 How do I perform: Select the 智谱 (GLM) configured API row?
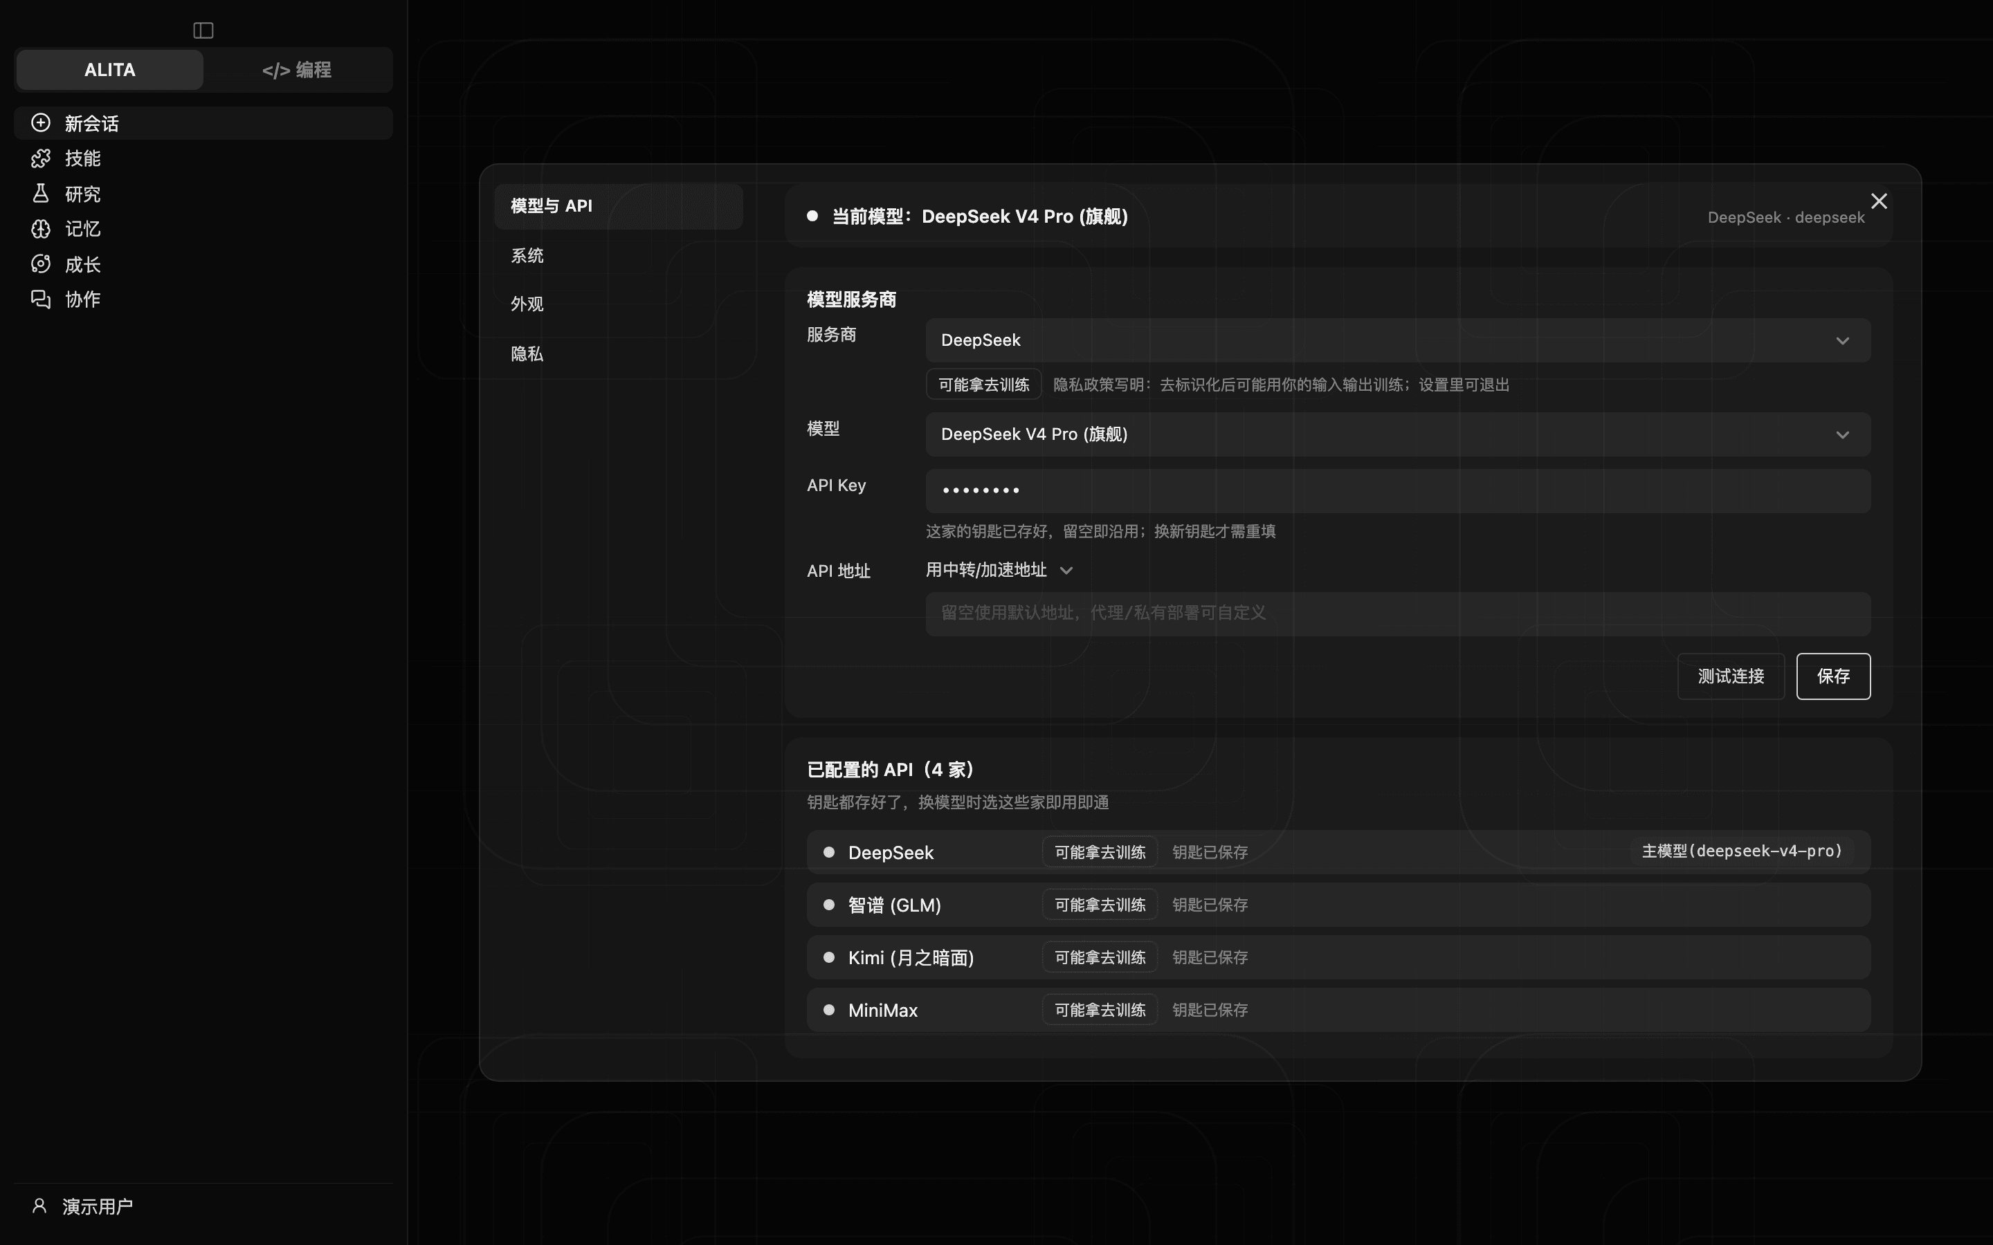coord(1338,905)
